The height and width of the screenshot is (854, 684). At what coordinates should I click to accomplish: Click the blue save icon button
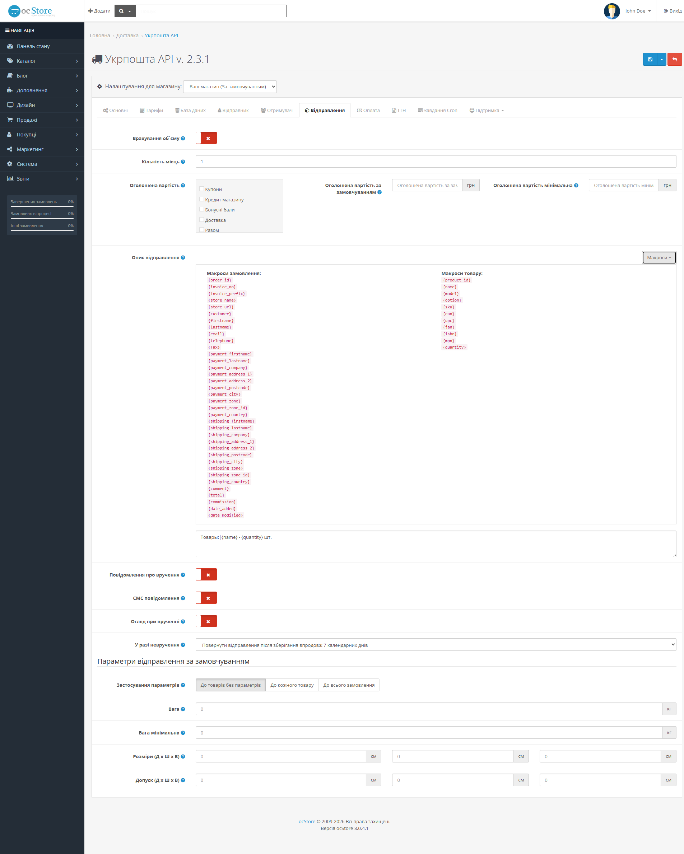pyautogui.click(x=650, y=60)
